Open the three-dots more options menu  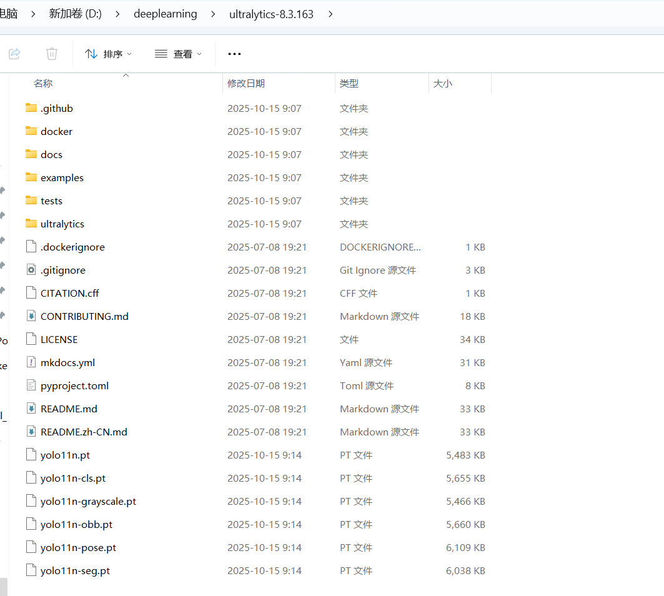coord(234,54)
